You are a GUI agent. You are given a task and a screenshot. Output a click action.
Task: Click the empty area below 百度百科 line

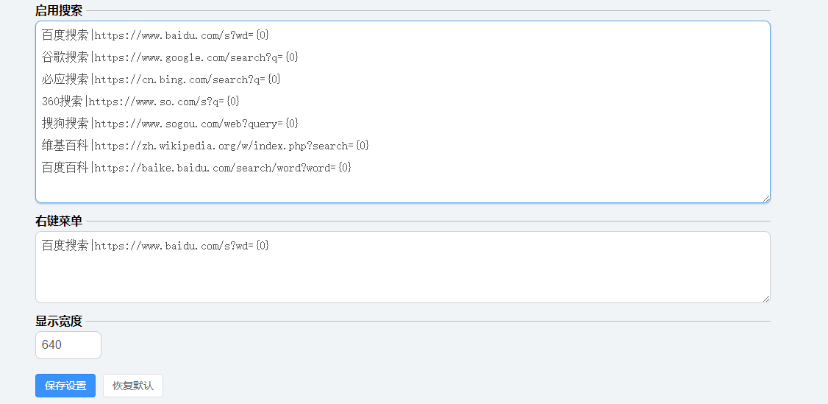point(402,187)
